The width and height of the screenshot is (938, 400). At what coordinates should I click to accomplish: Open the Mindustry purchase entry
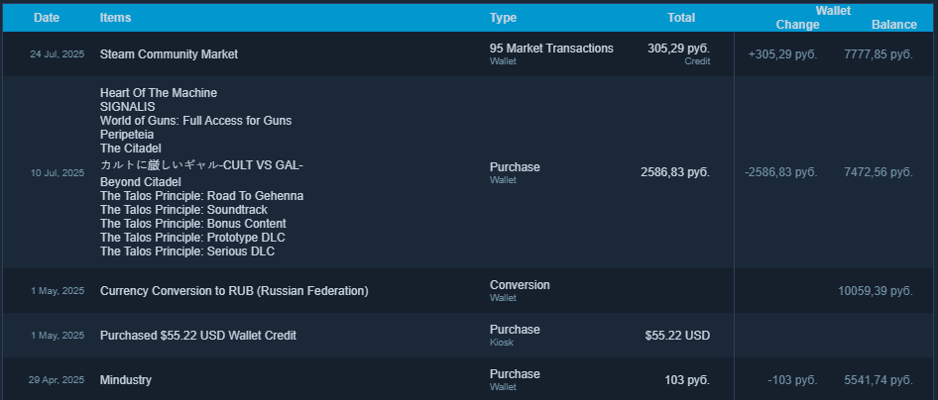126,380
